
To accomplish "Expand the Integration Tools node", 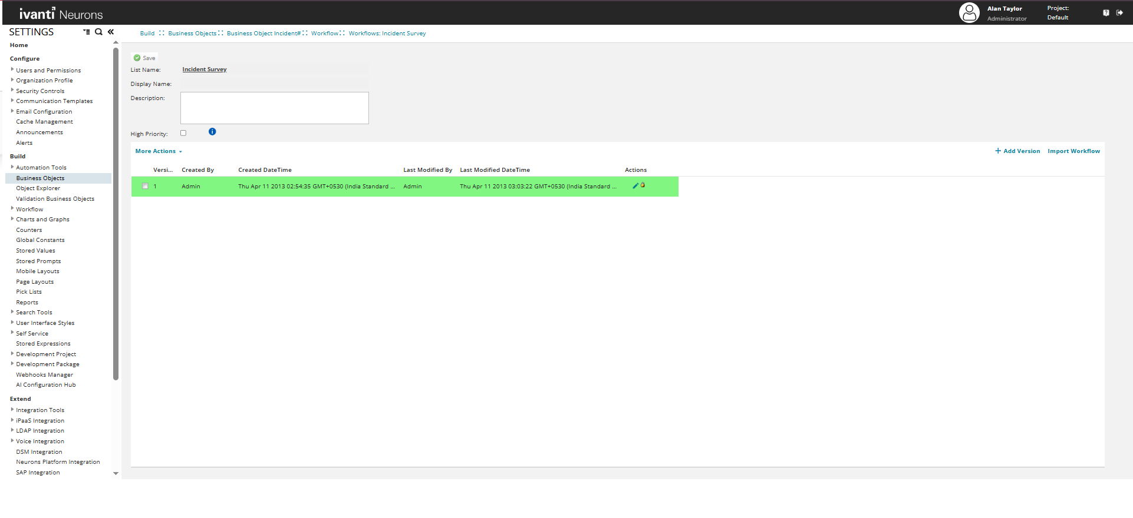I will coord(12,410).
